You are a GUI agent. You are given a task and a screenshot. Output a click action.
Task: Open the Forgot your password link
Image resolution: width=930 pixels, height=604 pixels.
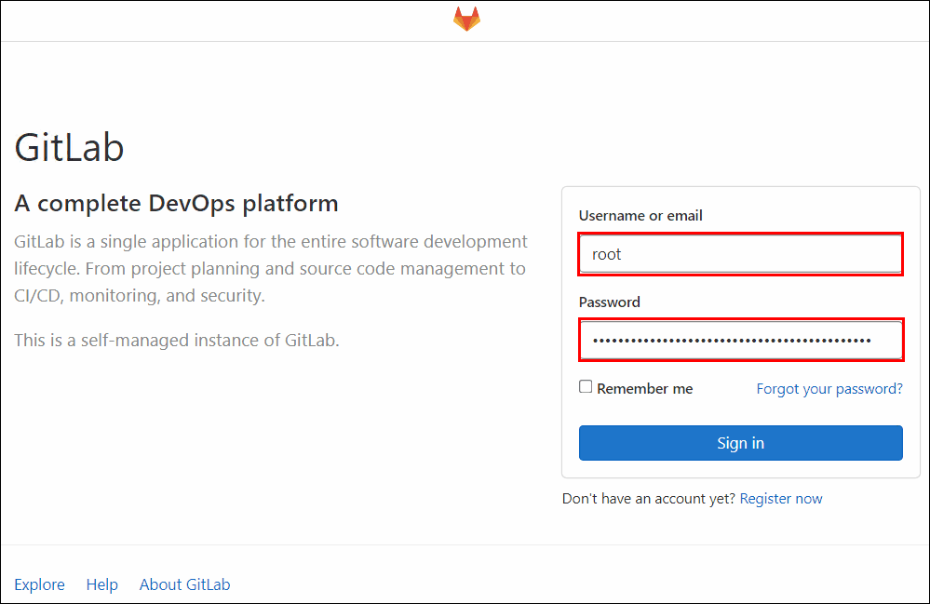829,389
